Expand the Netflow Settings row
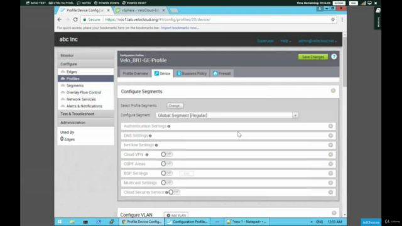The image size is (402, 226). pyautogui.click(x=330, y=145)
